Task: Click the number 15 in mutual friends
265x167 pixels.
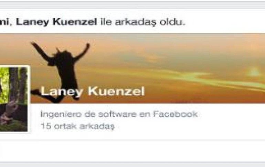Action: 46,126
